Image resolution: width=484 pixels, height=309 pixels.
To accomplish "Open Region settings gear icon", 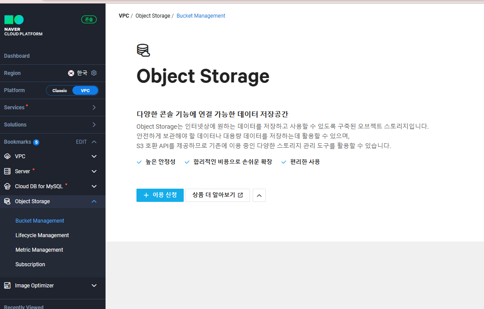I will (x=94, y=73).
